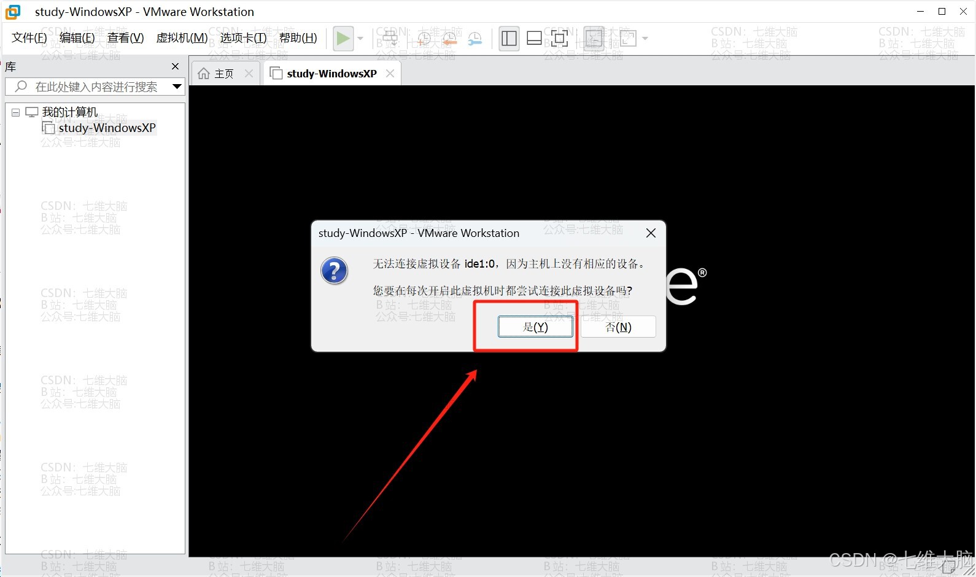Screen dimensions: 976x577
Task: Open the 帮助(H) menu
Action: click(298, 38)
